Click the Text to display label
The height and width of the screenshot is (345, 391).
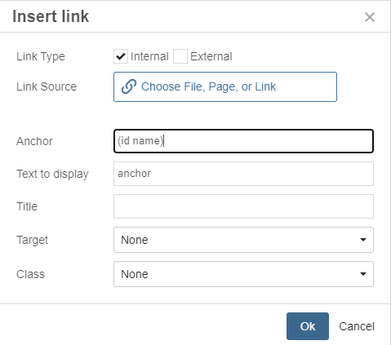pos(52,175)
